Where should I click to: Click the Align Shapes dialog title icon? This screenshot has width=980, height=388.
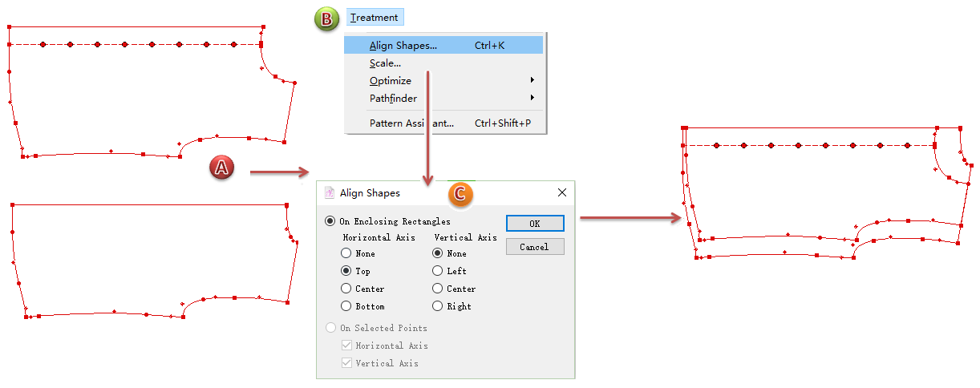[329, 192]
